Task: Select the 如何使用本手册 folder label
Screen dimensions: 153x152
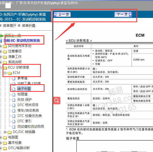Action: [20, 46]
